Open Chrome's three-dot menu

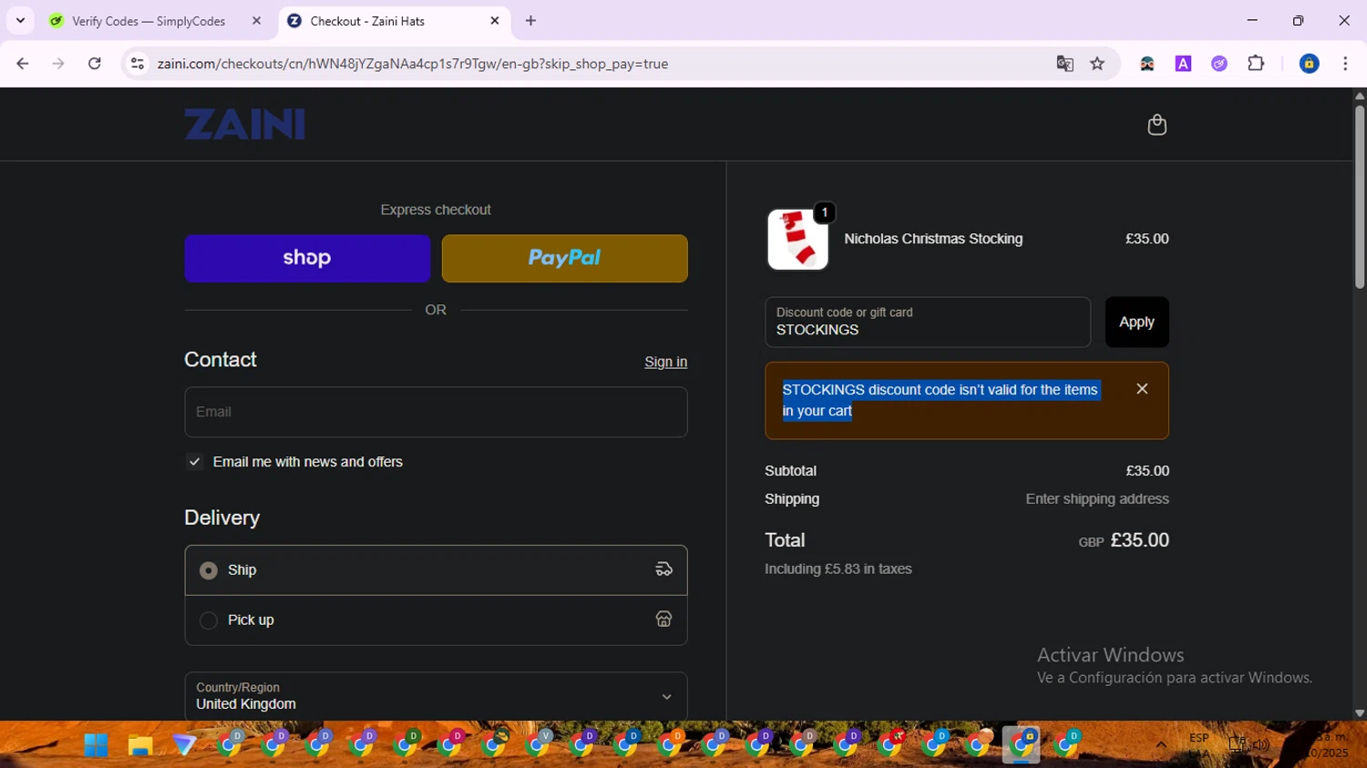(x=1345, y=64)
